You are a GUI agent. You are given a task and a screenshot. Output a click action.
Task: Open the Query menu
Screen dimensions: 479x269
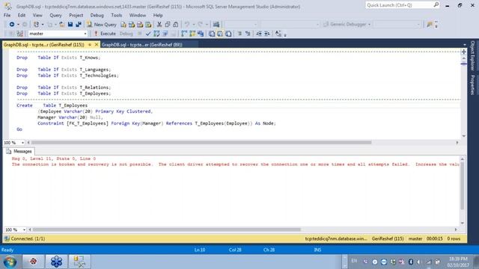pyautogui.click(x=55, y=15)
